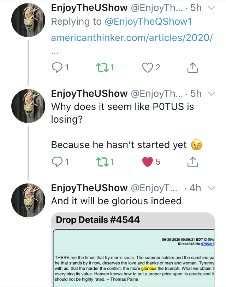
Task: Open profile avatar on 'glorious indeed' tweet
Action: pos(28,200)
